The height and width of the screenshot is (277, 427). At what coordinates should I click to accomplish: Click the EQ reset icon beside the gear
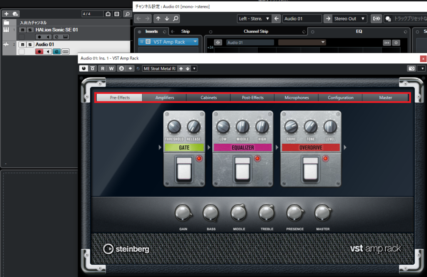point(387,43)
